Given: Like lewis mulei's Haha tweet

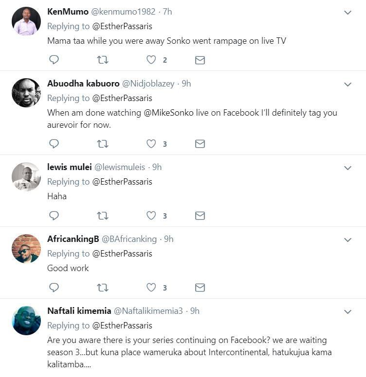Looking at the screenshot, I should click(151, 216).
